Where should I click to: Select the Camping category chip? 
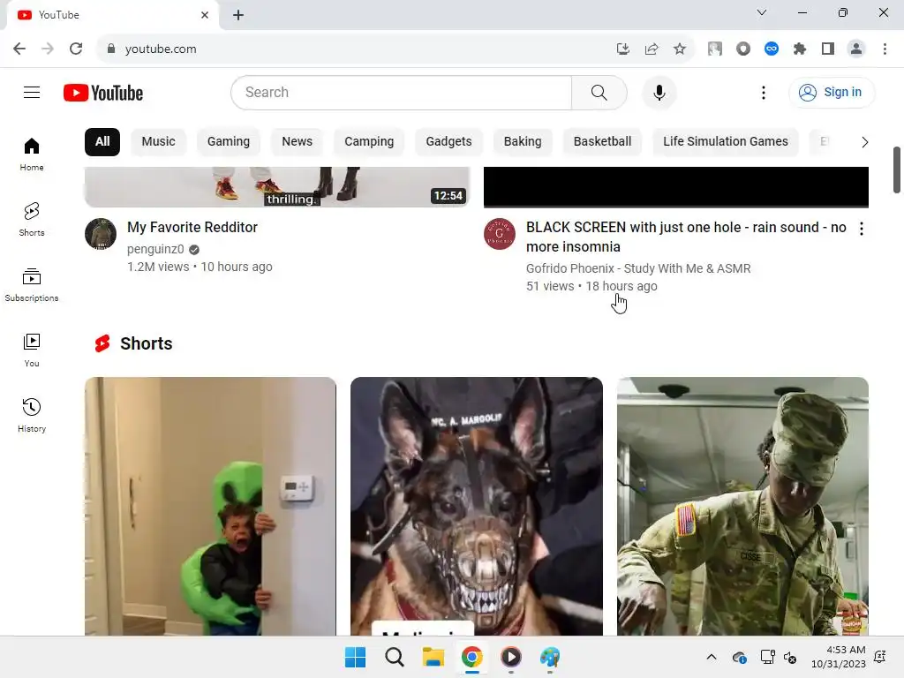[x=369, y=142]
